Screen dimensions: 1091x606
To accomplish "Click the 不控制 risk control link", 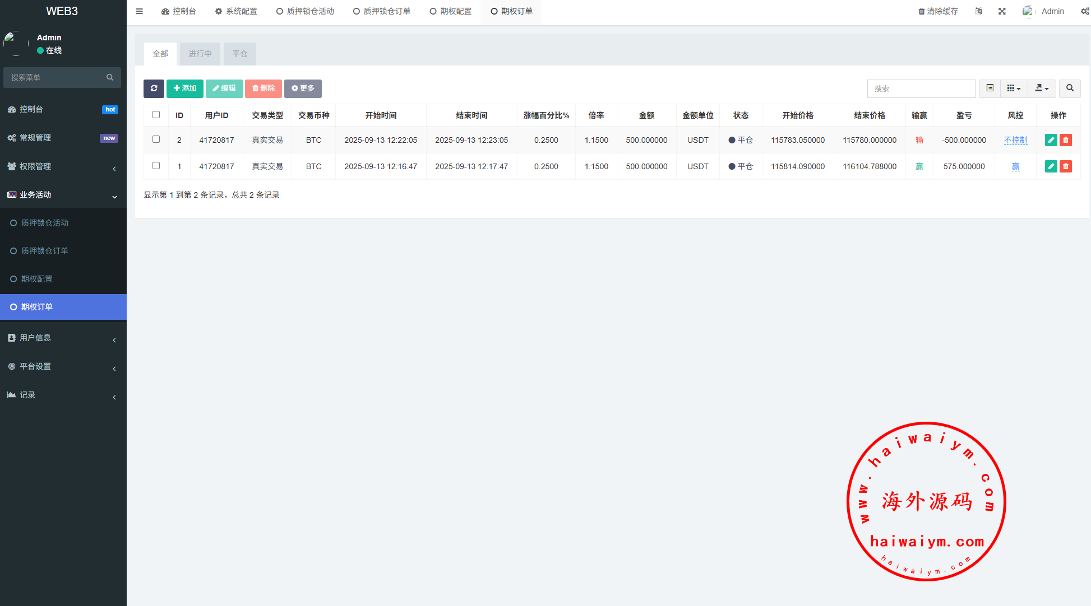I will 1015,140.
